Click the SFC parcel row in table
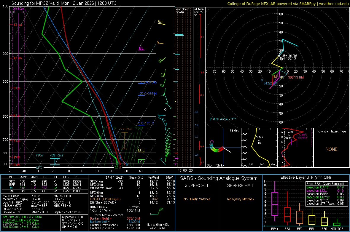Screen dimensions: 350x232 pos(44,181)
